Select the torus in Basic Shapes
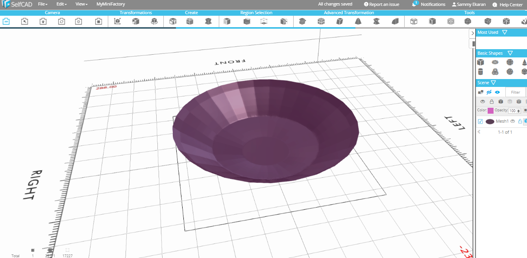 coord(495,62)
